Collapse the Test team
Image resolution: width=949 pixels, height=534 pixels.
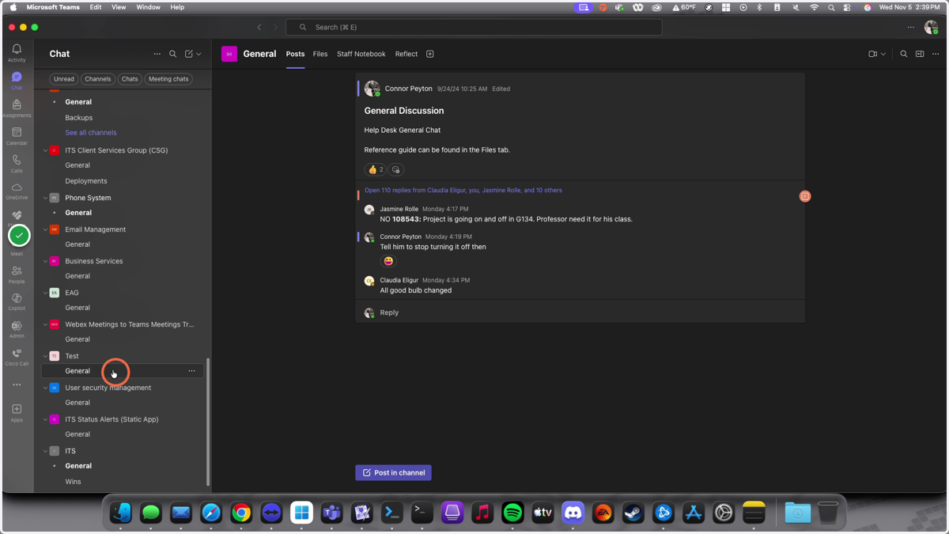[x=45, y=356]
